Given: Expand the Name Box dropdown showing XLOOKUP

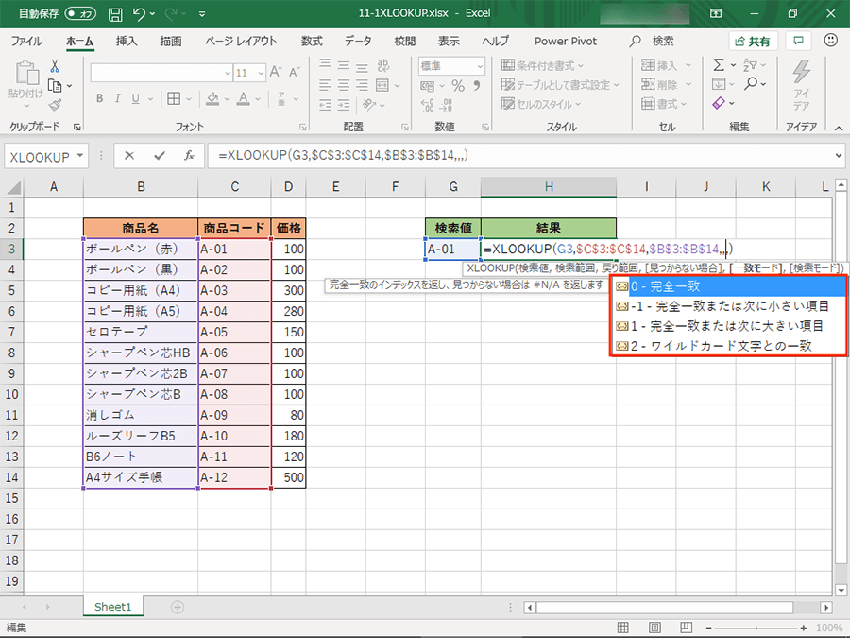Looking at the screenshot, I should point(81,156).
